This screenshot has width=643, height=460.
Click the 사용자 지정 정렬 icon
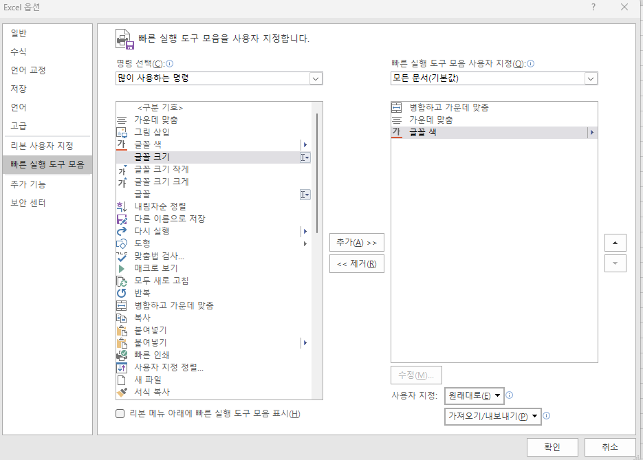point(122,367)
